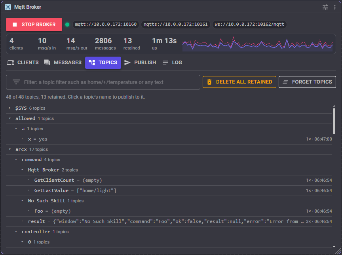The height and width of the screenshot is (255, 342).
Task: Click the topic list scrollbar thumb
Action: point(334,121)
